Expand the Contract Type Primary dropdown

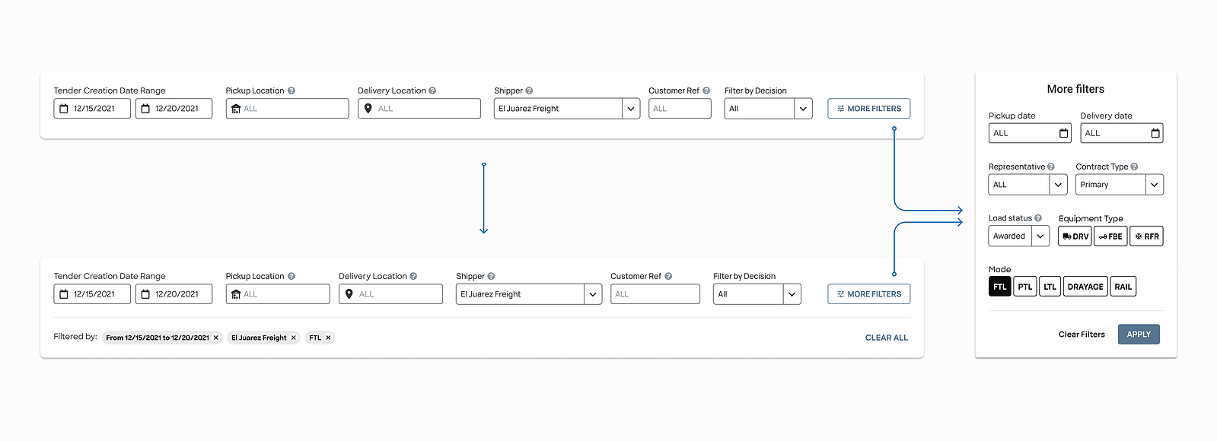click(1155, 185)
